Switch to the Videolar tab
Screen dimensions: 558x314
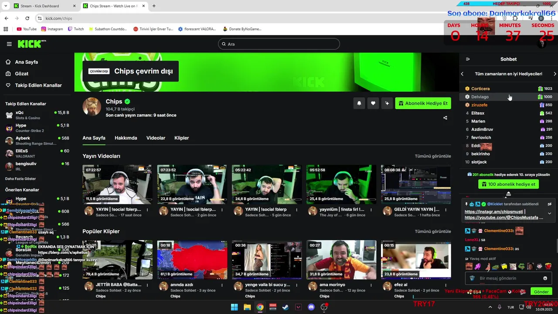[156, 138]
